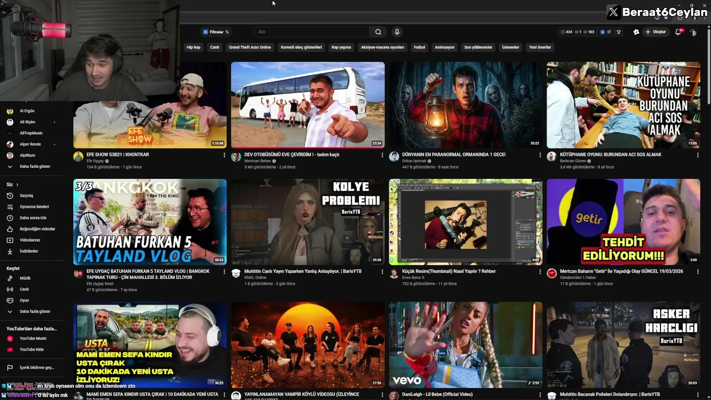Select the Futbol filter chip
Viewport: 711px width, 400px height.
419,47
